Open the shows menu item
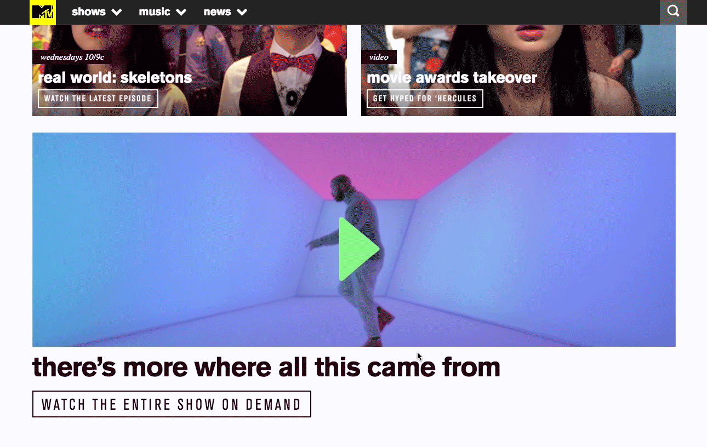 click(88, 12)
